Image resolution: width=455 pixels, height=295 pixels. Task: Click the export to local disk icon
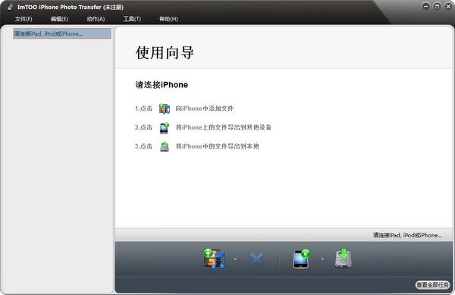[344, 258]
